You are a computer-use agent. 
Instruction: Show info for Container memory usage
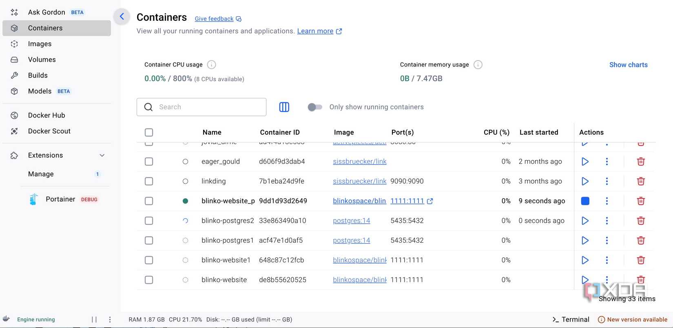[x=478, y=64]
